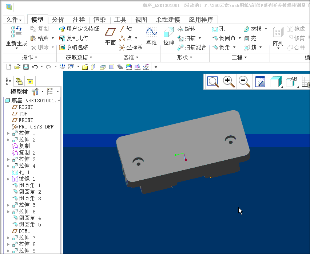310x254 pixels.
Task: Switch to the 柔性建模 ribbon tab
Action: pos(168,20)
